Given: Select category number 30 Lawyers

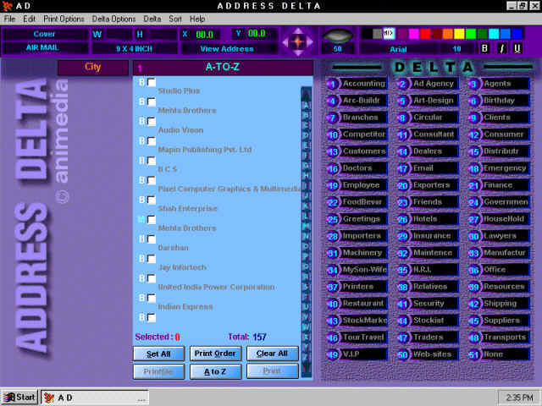Looking at the screenshot, I should (x=499, y=236).
